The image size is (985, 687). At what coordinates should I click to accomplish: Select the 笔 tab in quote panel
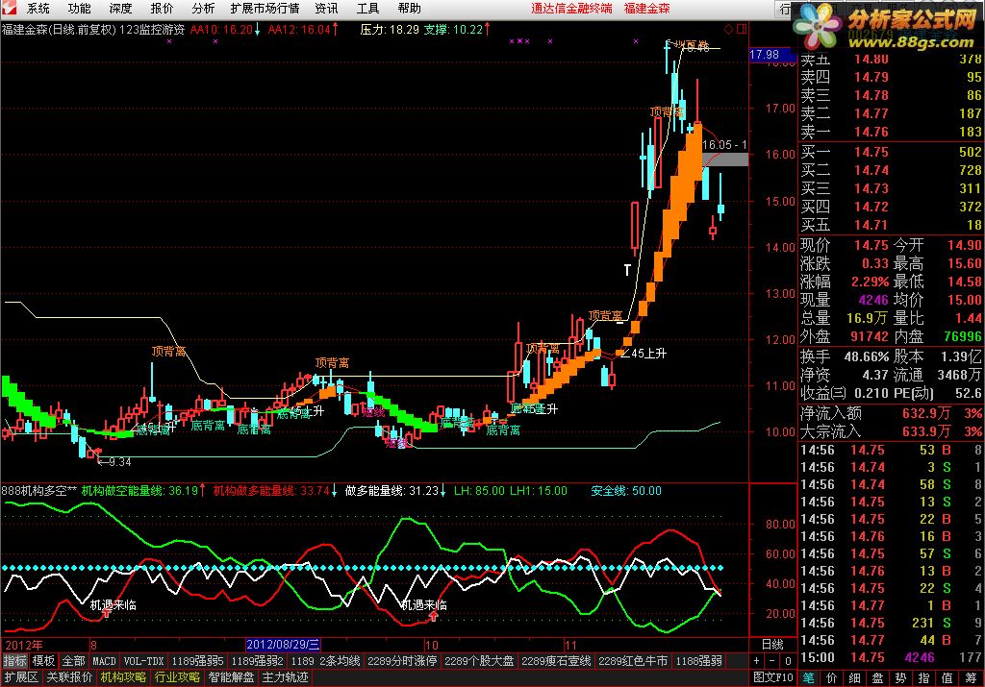pyautogui.click(x=808, y=677)
